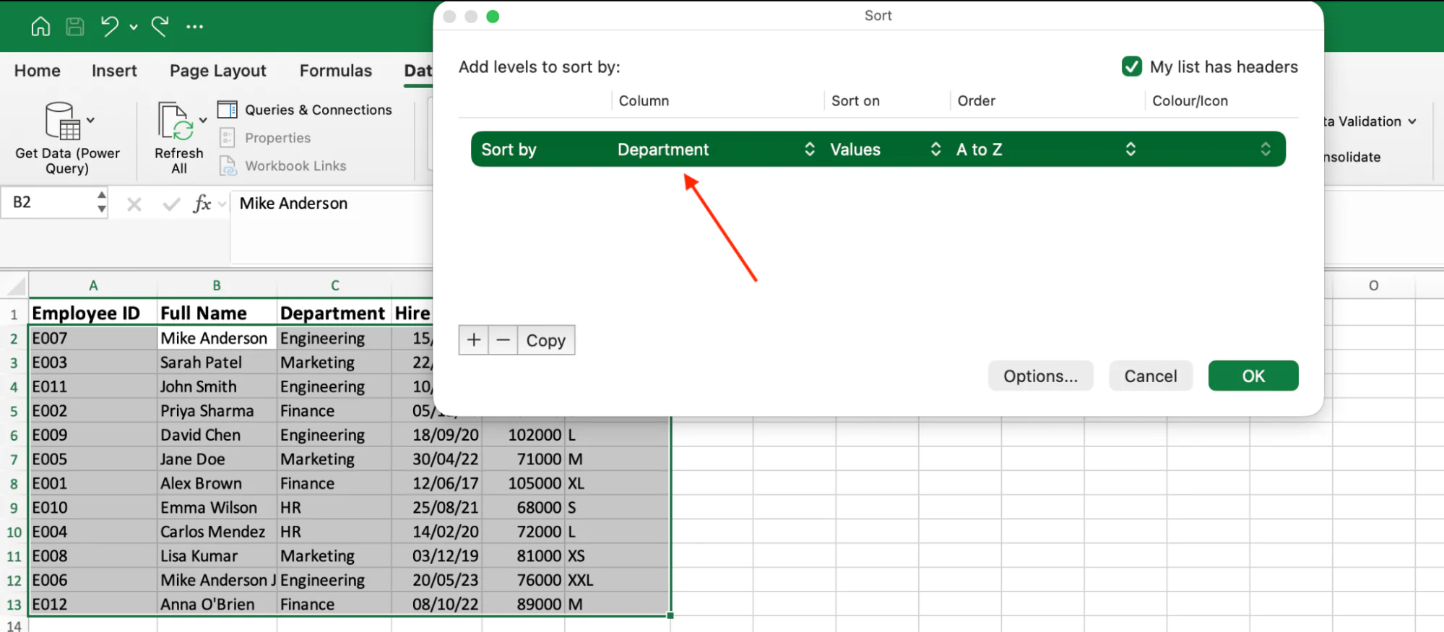Click the Workbook Links icon

click(x=228, y=165)
